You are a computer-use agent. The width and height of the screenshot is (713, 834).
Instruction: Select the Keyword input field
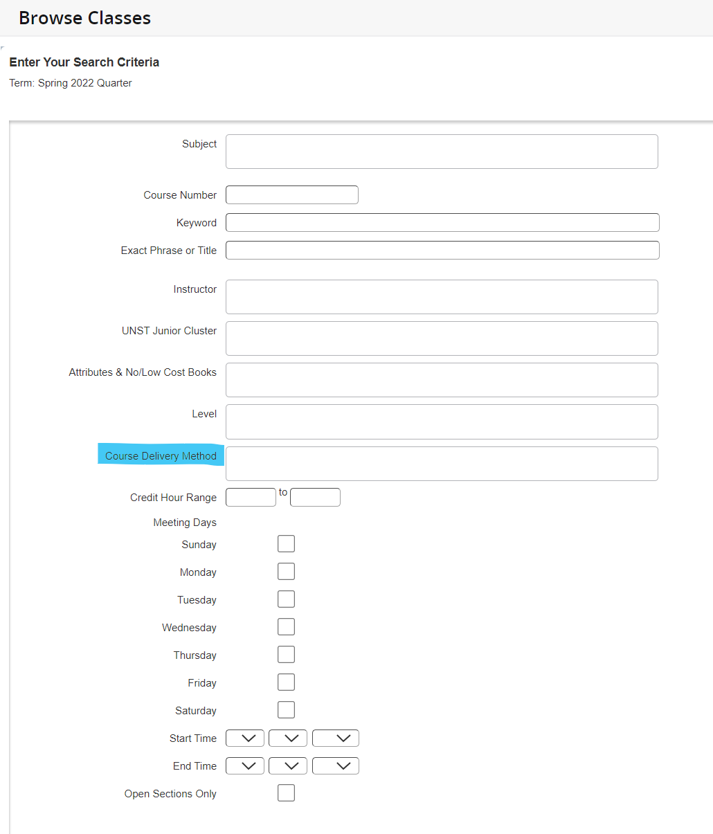[x=443, y=222]
